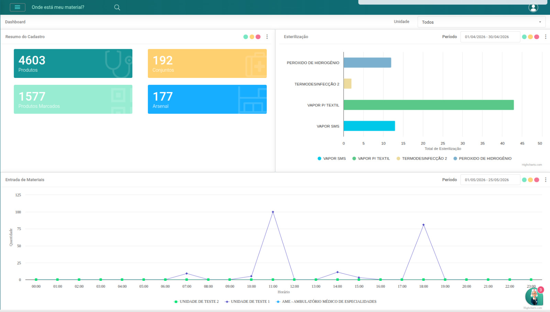Image resolution: width=550 pixels, height=312 pixels.
Task: Click the 11:00 peak data point
Action: (273, 212)
